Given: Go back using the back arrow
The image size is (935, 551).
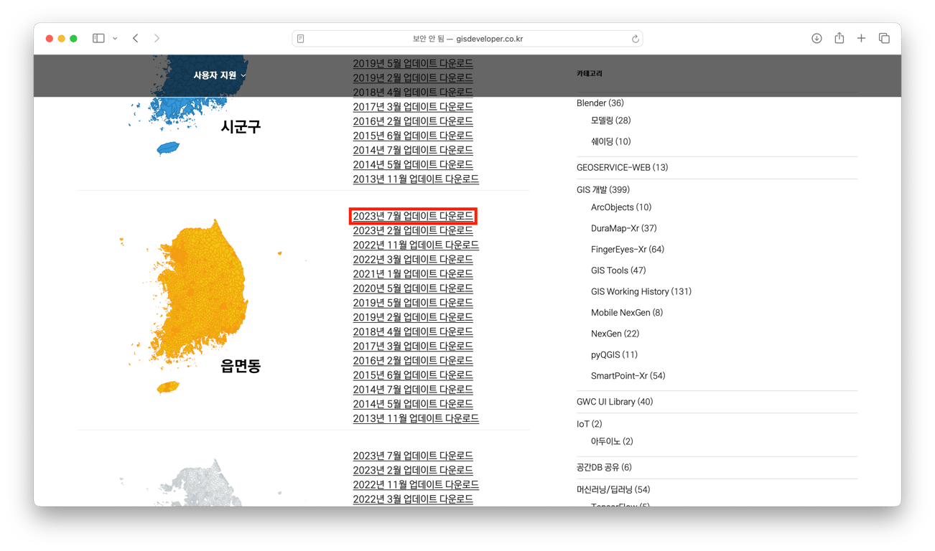Looking at the screenshot, I should click(135, 38).
